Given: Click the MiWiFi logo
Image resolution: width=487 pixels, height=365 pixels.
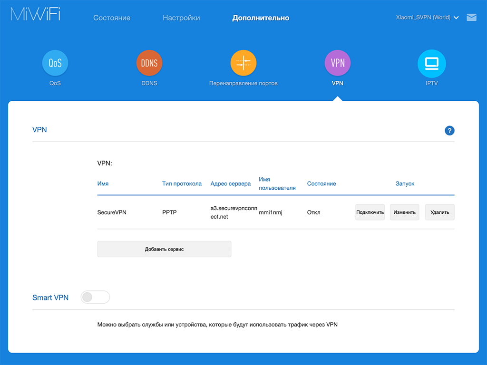Looking at the screenshot, I should click(x=36, y=14).
